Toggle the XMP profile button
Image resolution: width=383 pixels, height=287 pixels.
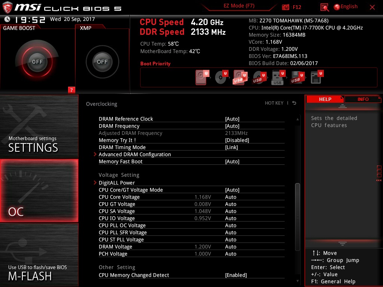click(x=102, y=62)
